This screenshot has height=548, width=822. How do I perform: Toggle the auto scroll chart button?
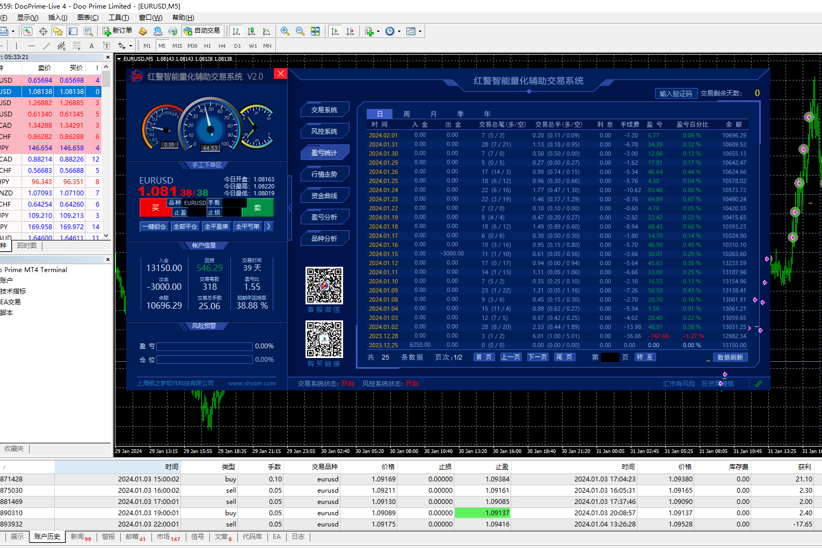click(335, 31)
